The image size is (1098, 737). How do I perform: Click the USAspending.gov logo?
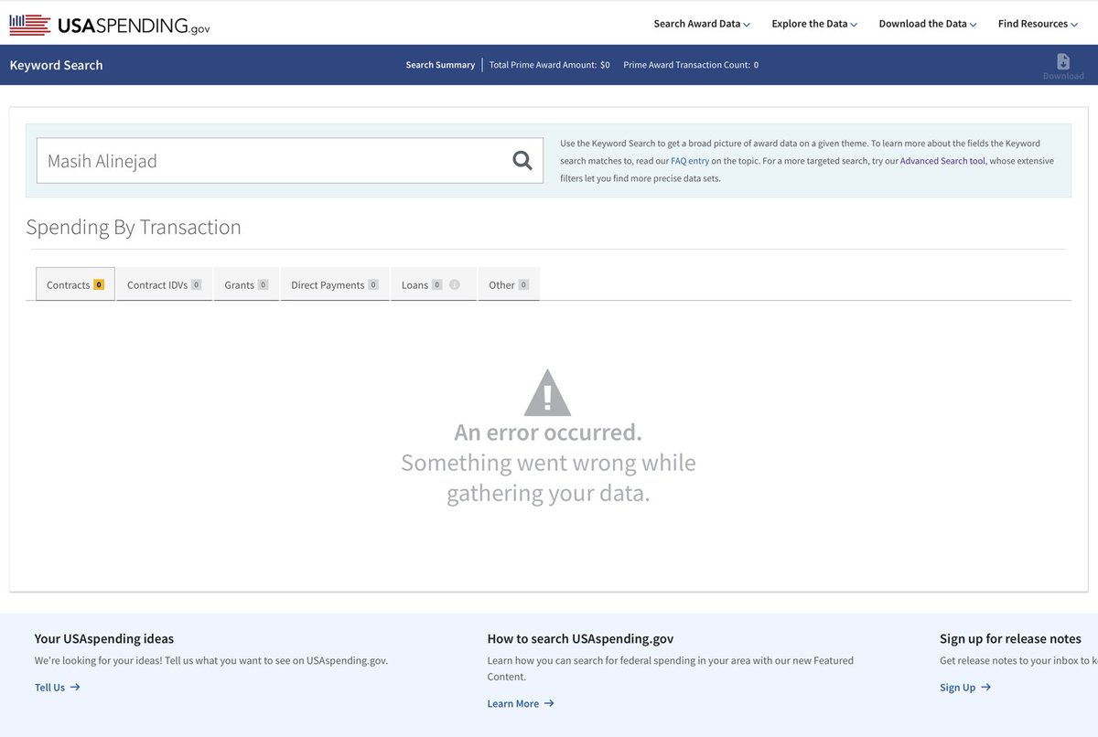(110, 25)
